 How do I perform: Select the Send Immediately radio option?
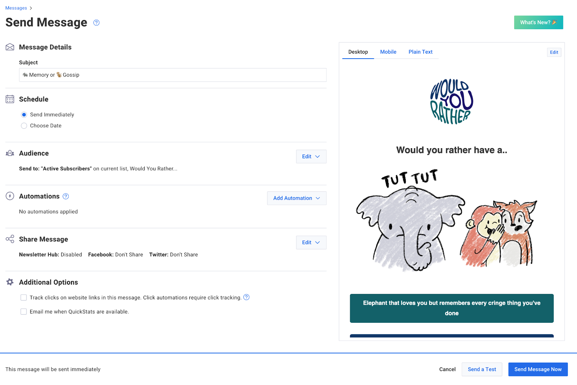point(24,115)
